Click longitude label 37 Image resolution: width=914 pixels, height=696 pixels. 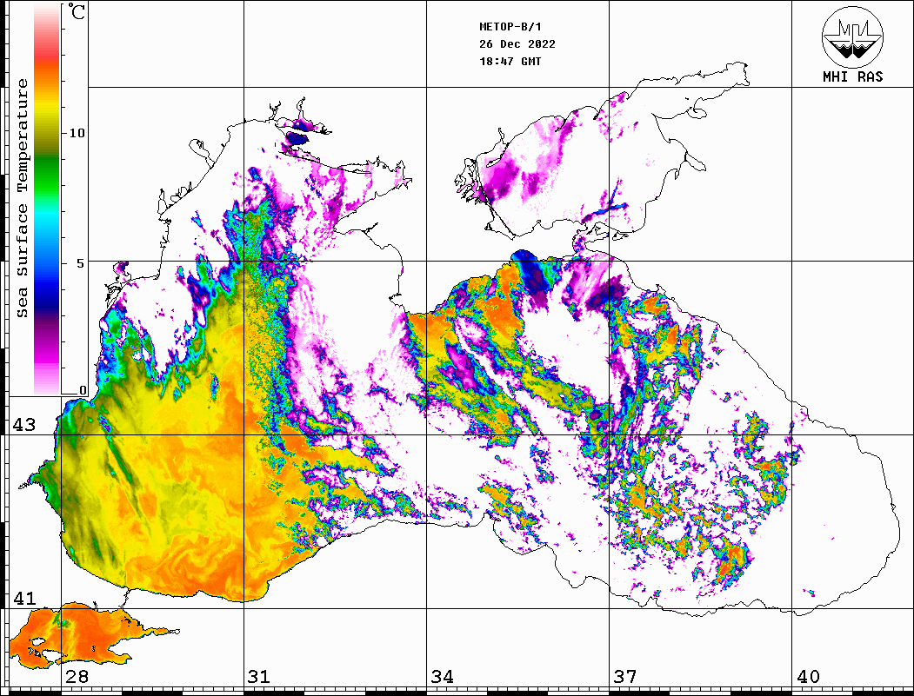pyautogui.click(x=625, y=677)
